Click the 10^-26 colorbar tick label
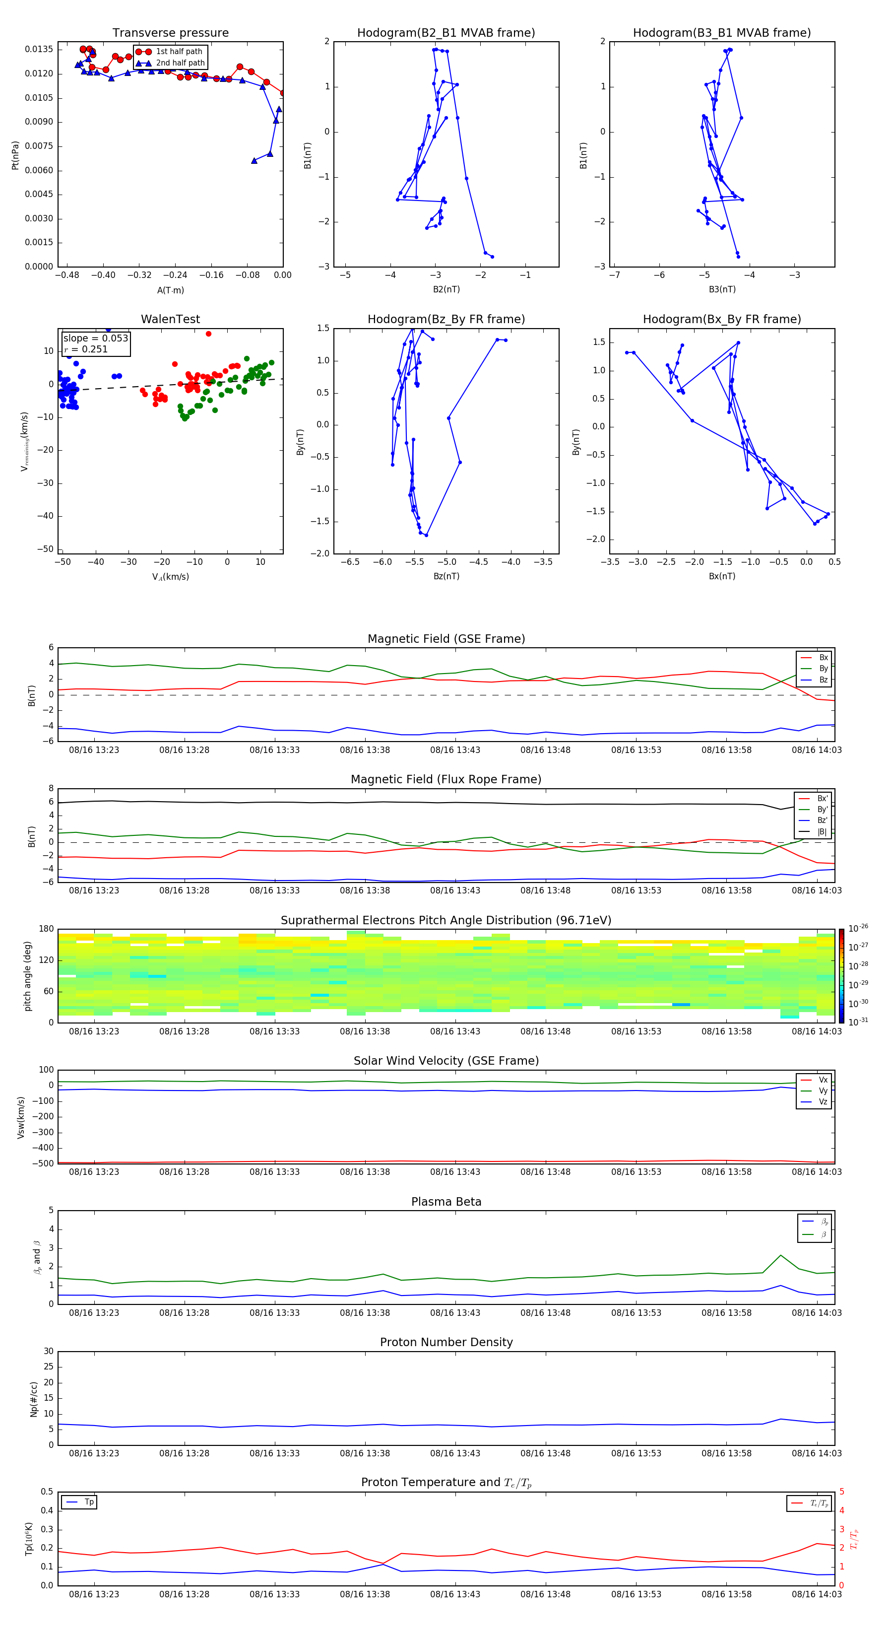This screenshot has height=1638, width=893. pos(858,928)
